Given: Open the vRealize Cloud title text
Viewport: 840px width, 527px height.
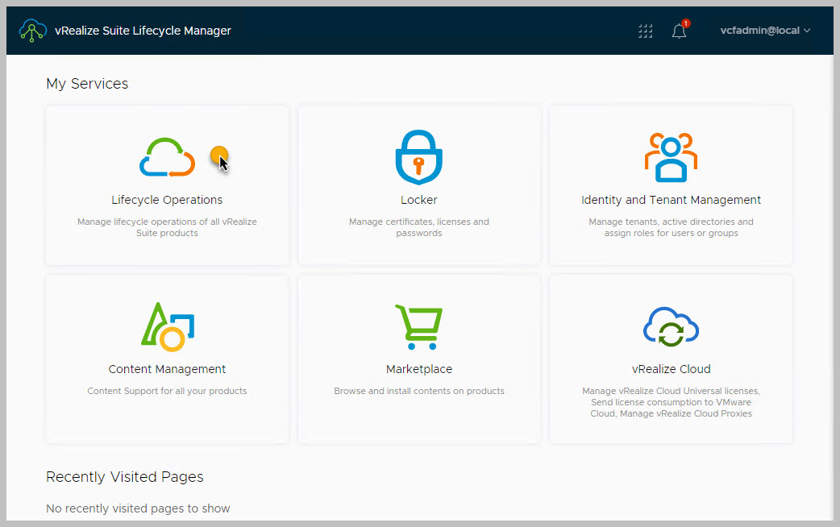Looking at the screenshot, I should tap(671, 369).
